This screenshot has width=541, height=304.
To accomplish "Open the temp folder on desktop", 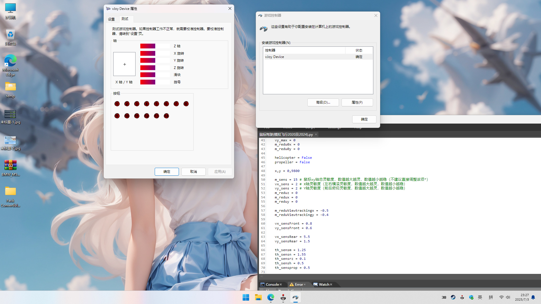I will [10, 90].
